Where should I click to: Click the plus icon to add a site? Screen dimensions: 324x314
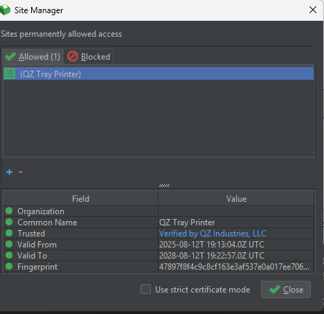pos(9,172)
